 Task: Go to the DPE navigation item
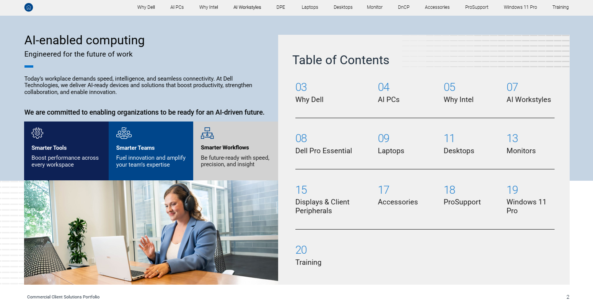click(281, 7)
